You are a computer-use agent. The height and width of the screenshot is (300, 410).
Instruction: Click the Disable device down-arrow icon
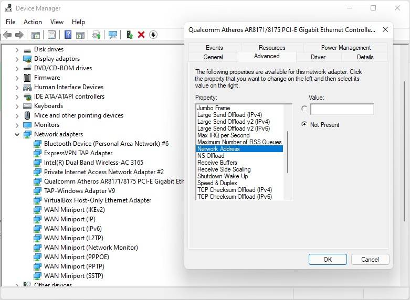(153, 35)
